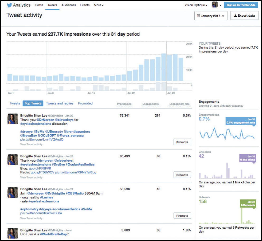Go to the Audiences section
Viewport: 262px width, 241px height.
coord(69,5)
